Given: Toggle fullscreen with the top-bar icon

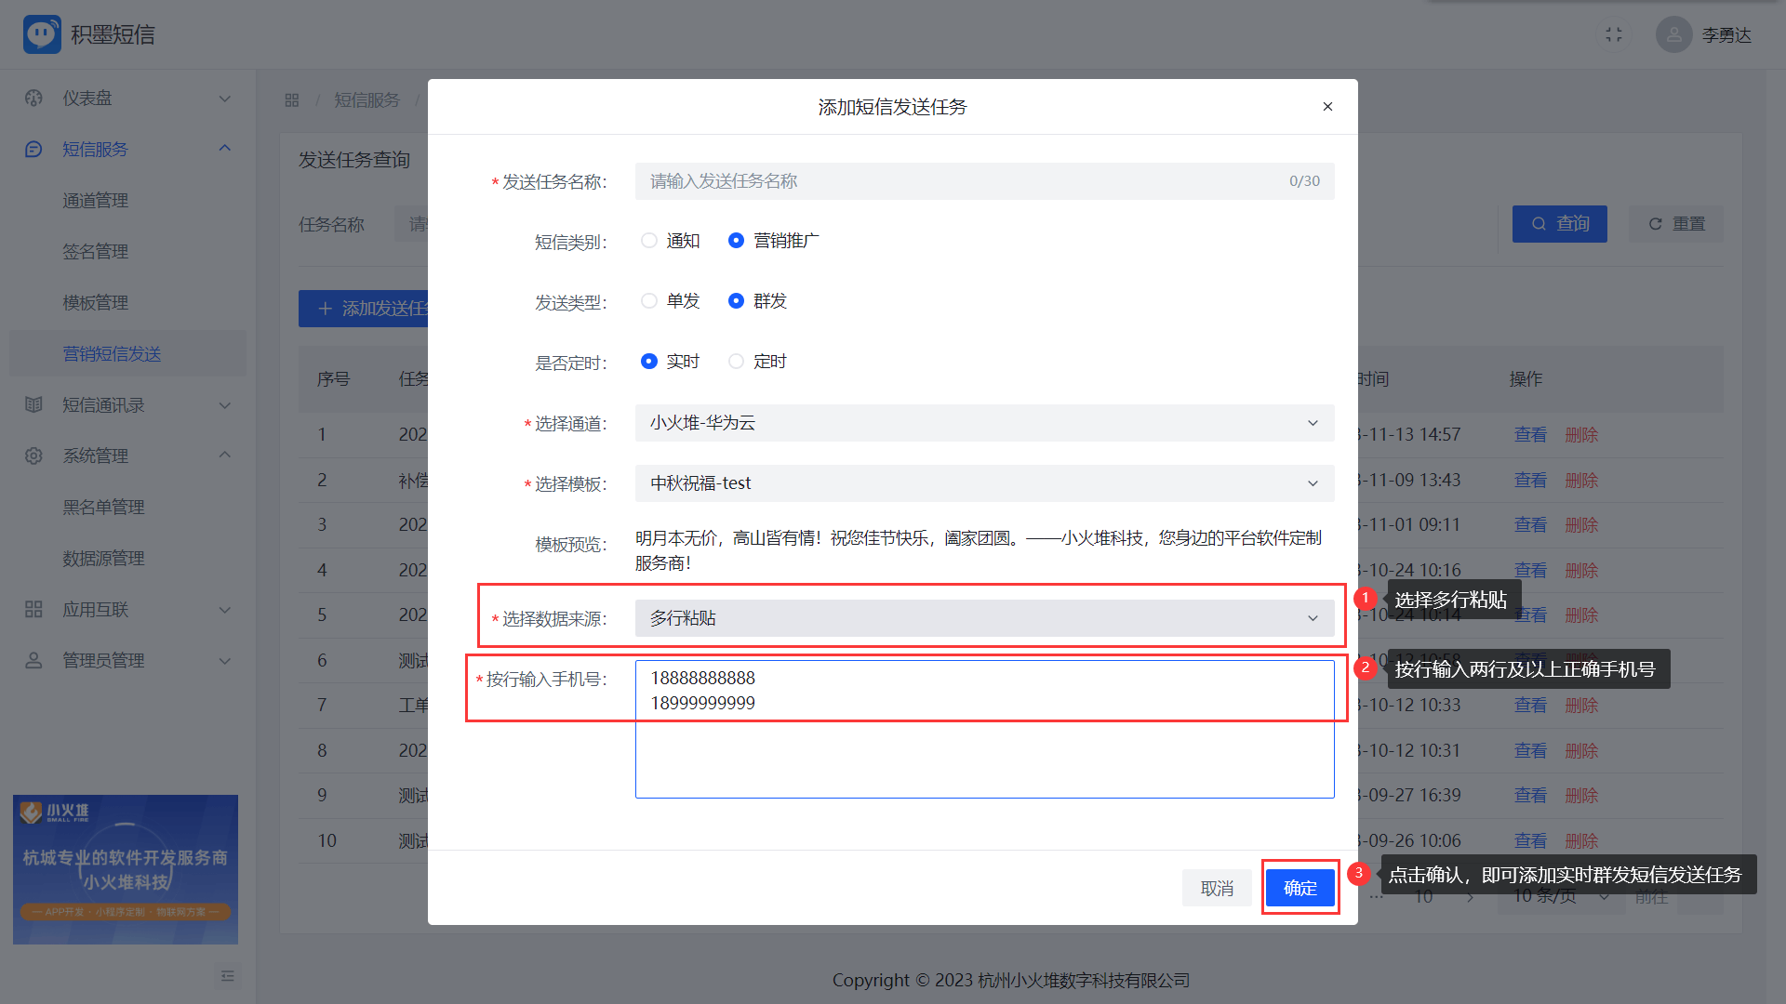Looking at the screenshot, I should 1614,34.
